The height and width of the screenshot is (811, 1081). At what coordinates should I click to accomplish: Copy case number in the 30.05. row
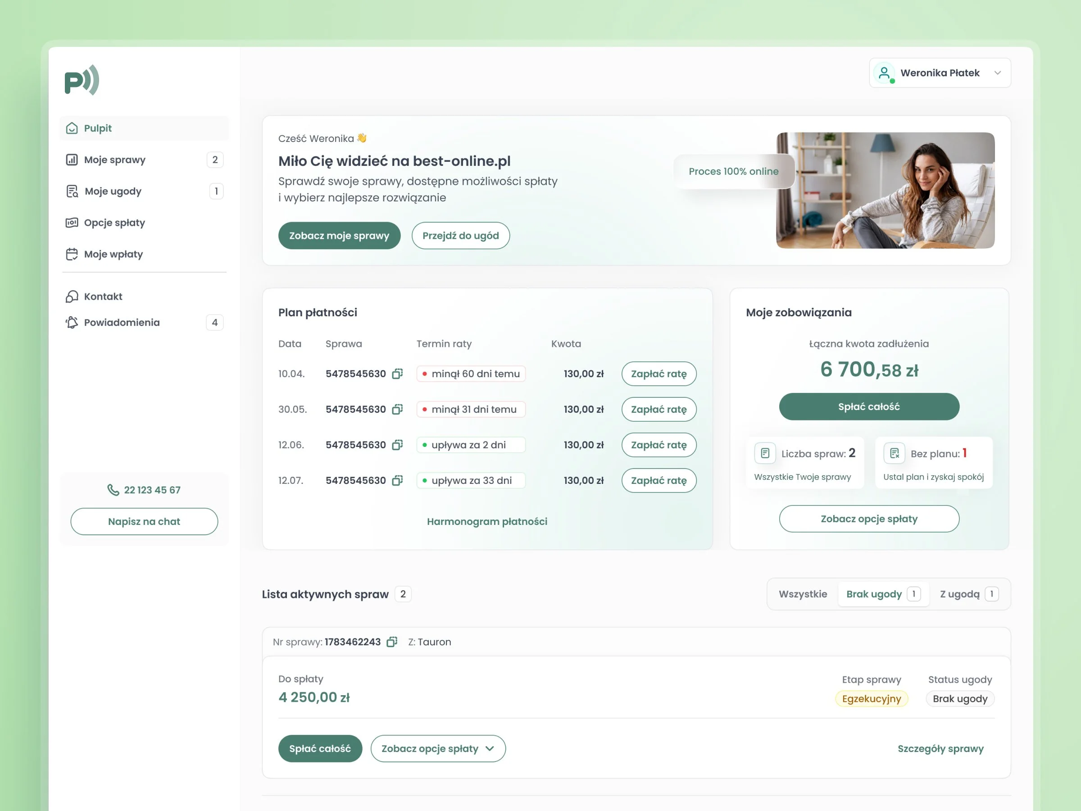397,409
